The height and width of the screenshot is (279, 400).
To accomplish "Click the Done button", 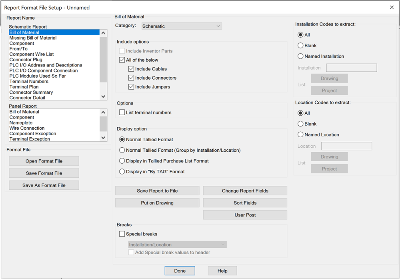I will [180, 271].
